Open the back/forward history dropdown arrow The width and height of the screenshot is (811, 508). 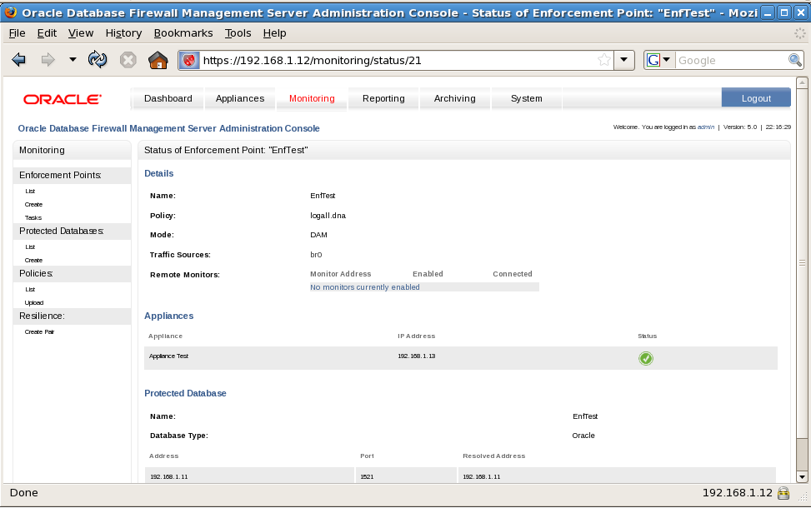tap(73, 60)
